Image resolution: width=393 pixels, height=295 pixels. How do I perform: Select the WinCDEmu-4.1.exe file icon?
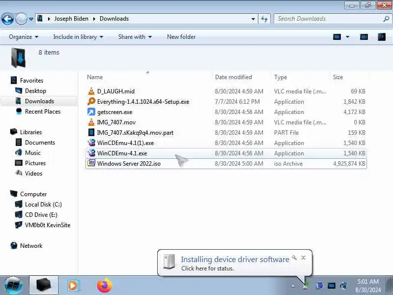click(91, 153)
